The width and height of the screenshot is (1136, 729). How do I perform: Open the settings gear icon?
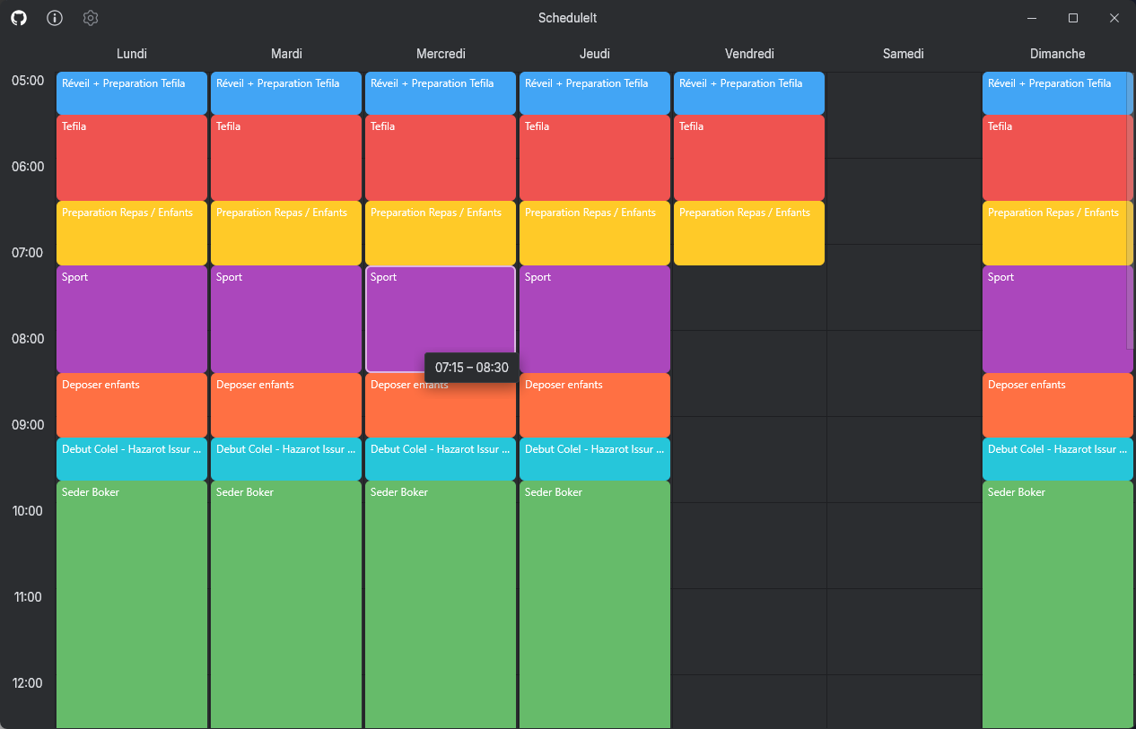tap(91, 18)
